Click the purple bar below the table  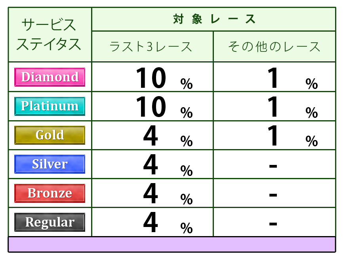click(171, 244)
